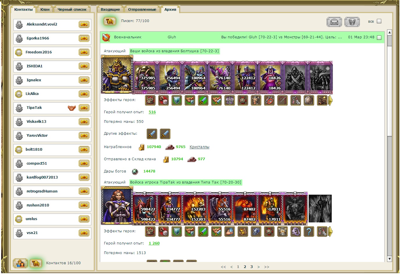The image size is (402, 277).
Task: Jump to first page with << link
Action: pos(223,267)
